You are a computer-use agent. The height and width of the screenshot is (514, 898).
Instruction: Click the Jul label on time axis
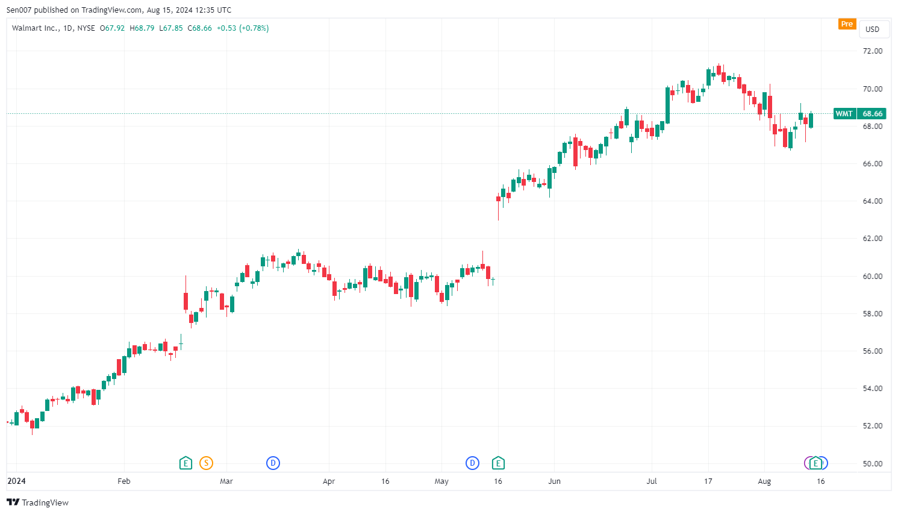click(x=652, y=481)
